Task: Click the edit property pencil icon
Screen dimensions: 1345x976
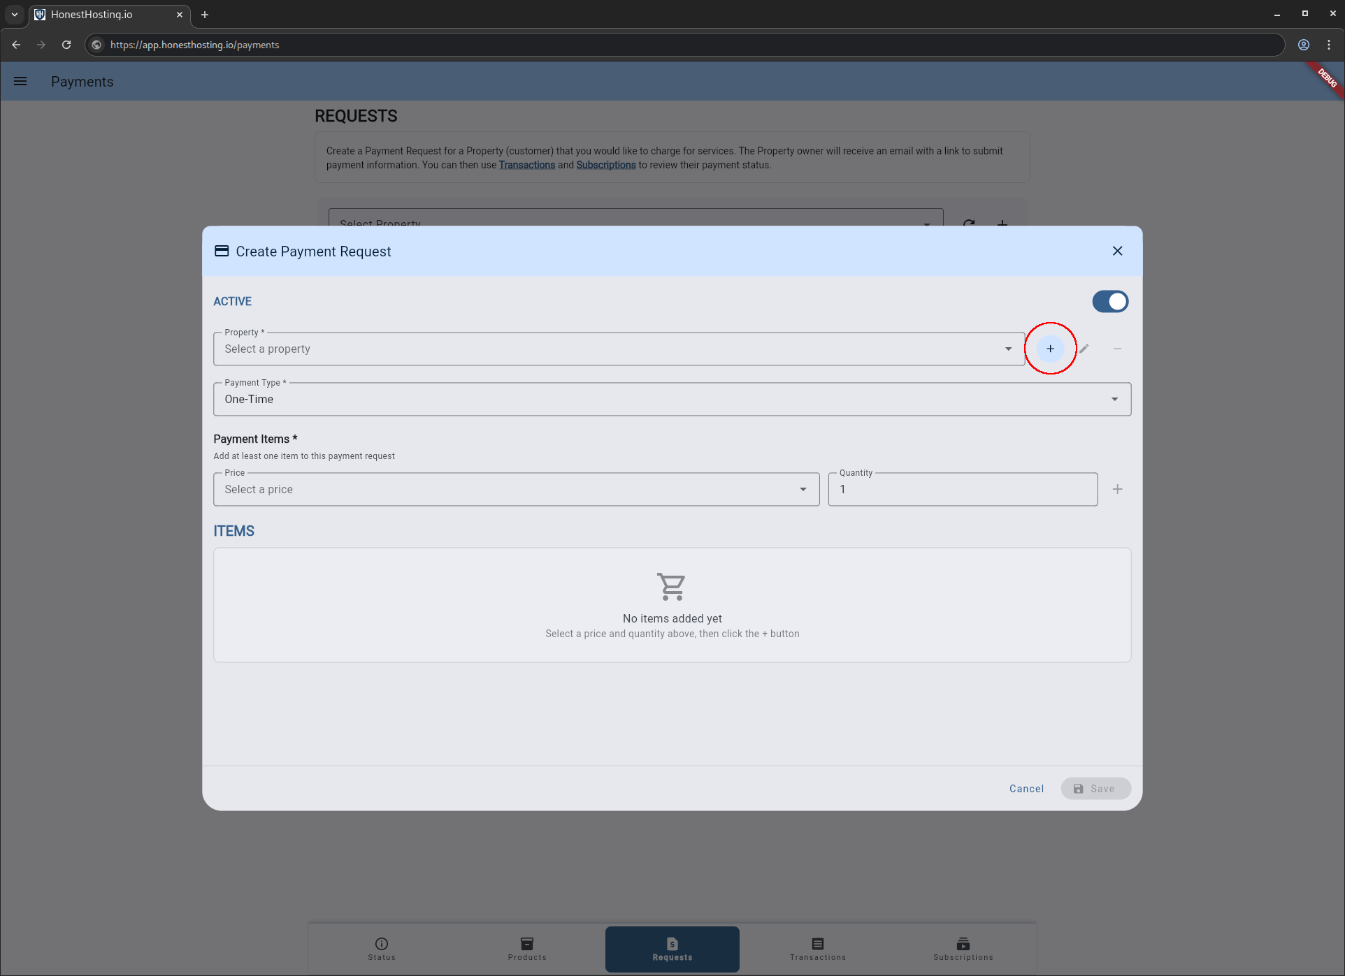Action: click(x=1084, y=349)
